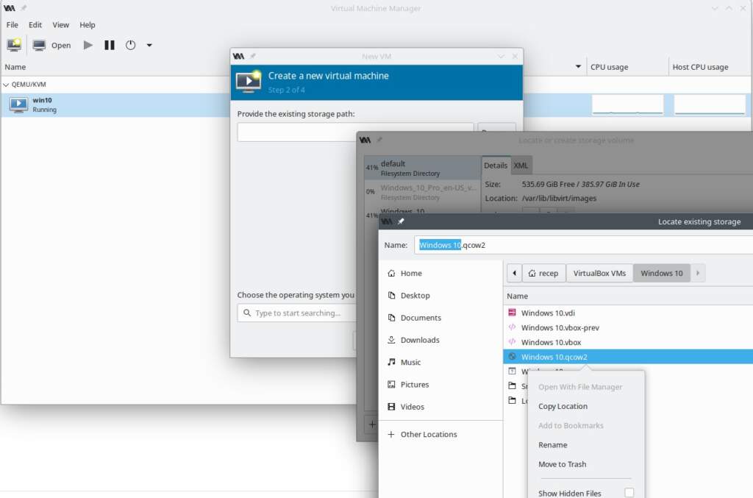Collapse the QEMU/KVM connection group

[x=7, y=85]
